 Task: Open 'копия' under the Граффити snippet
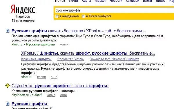(x=41, y=77)
